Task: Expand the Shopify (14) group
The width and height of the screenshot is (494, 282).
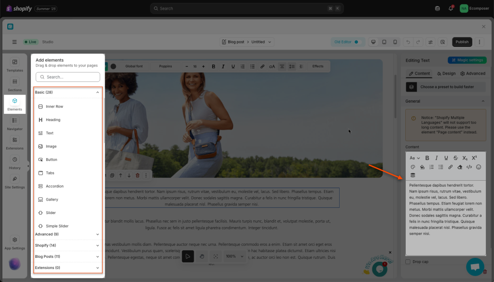Action: pyautogui.click(x=67, y=245)
